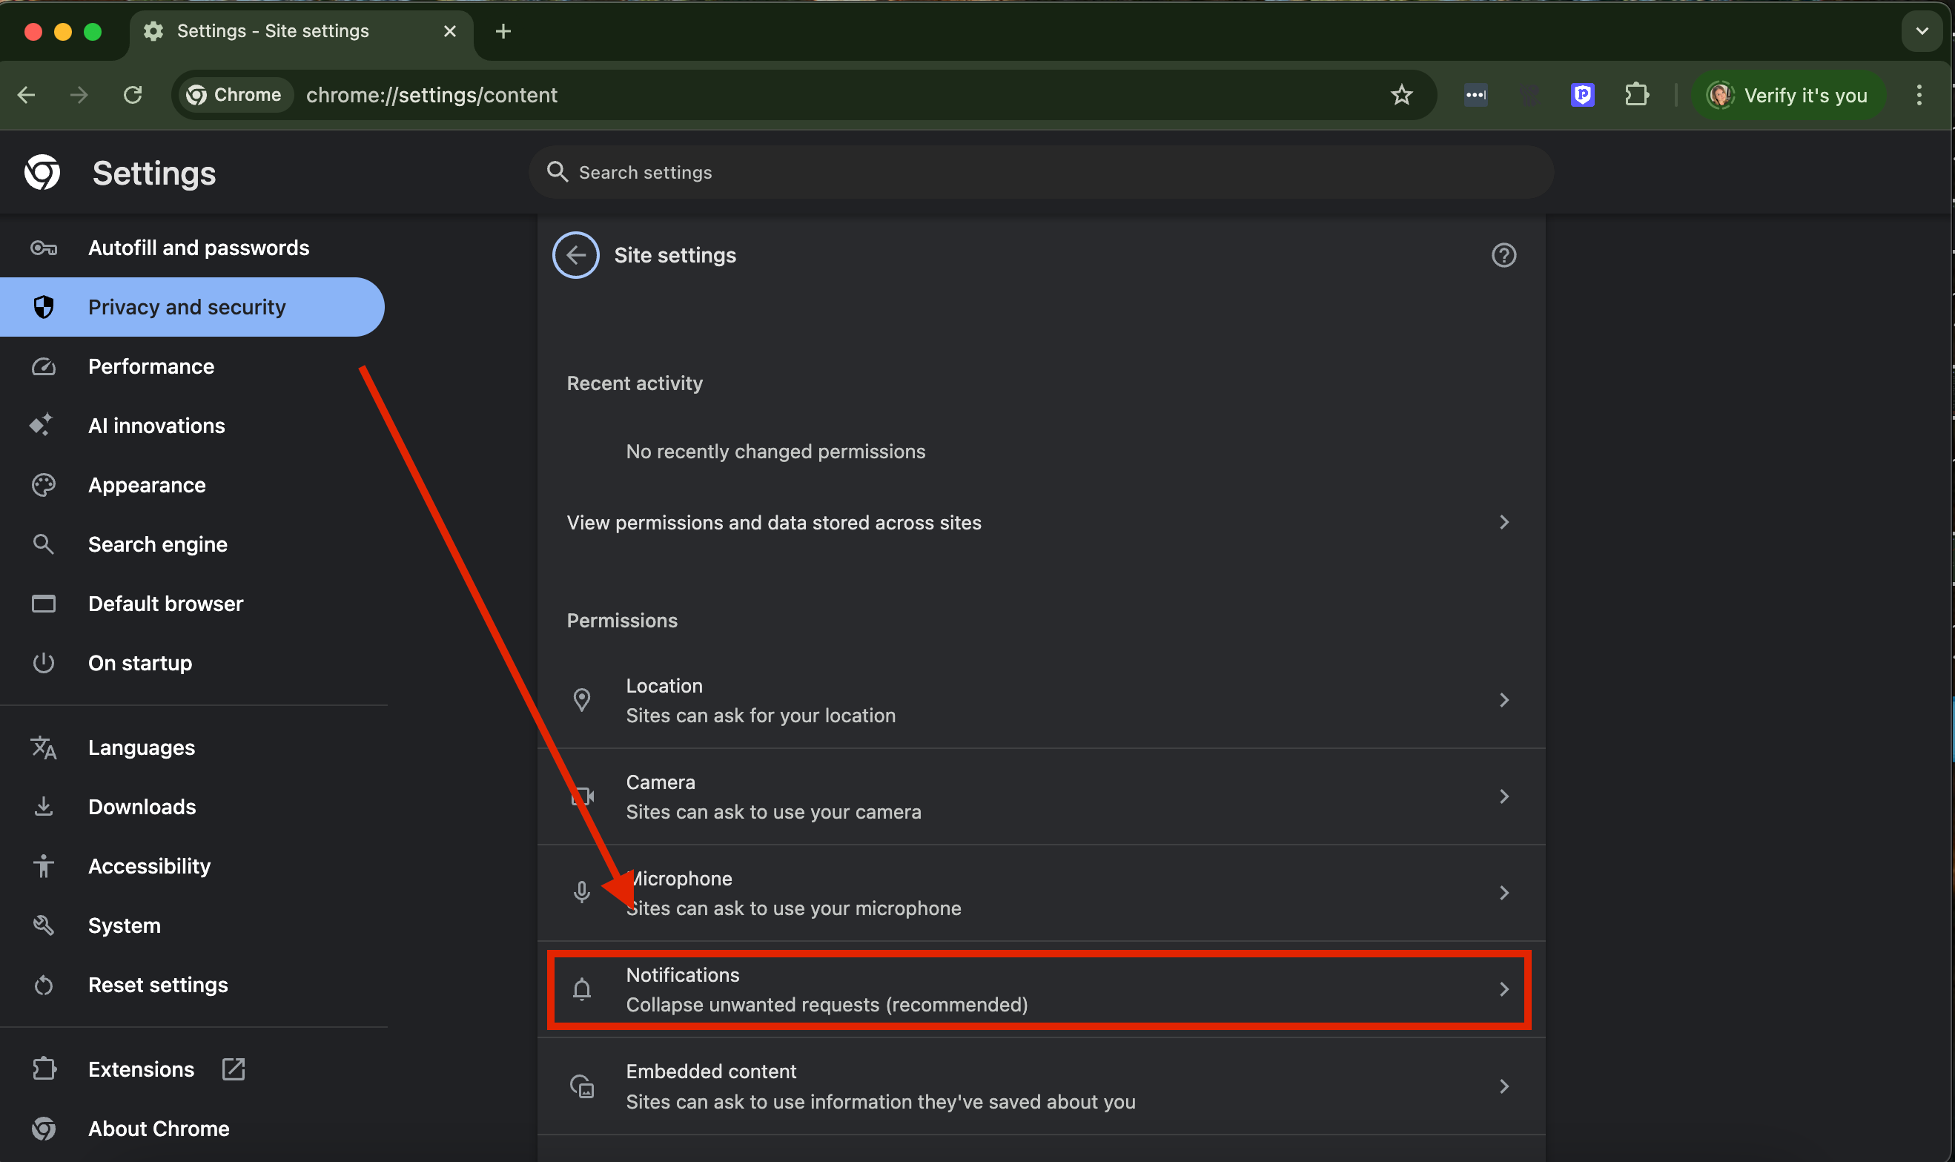
Task: Click the key icon for Autofill and passwords
Action: 43,248
